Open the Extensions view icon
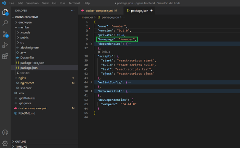Viewport: 240px width, 148px height. (5, 56)
